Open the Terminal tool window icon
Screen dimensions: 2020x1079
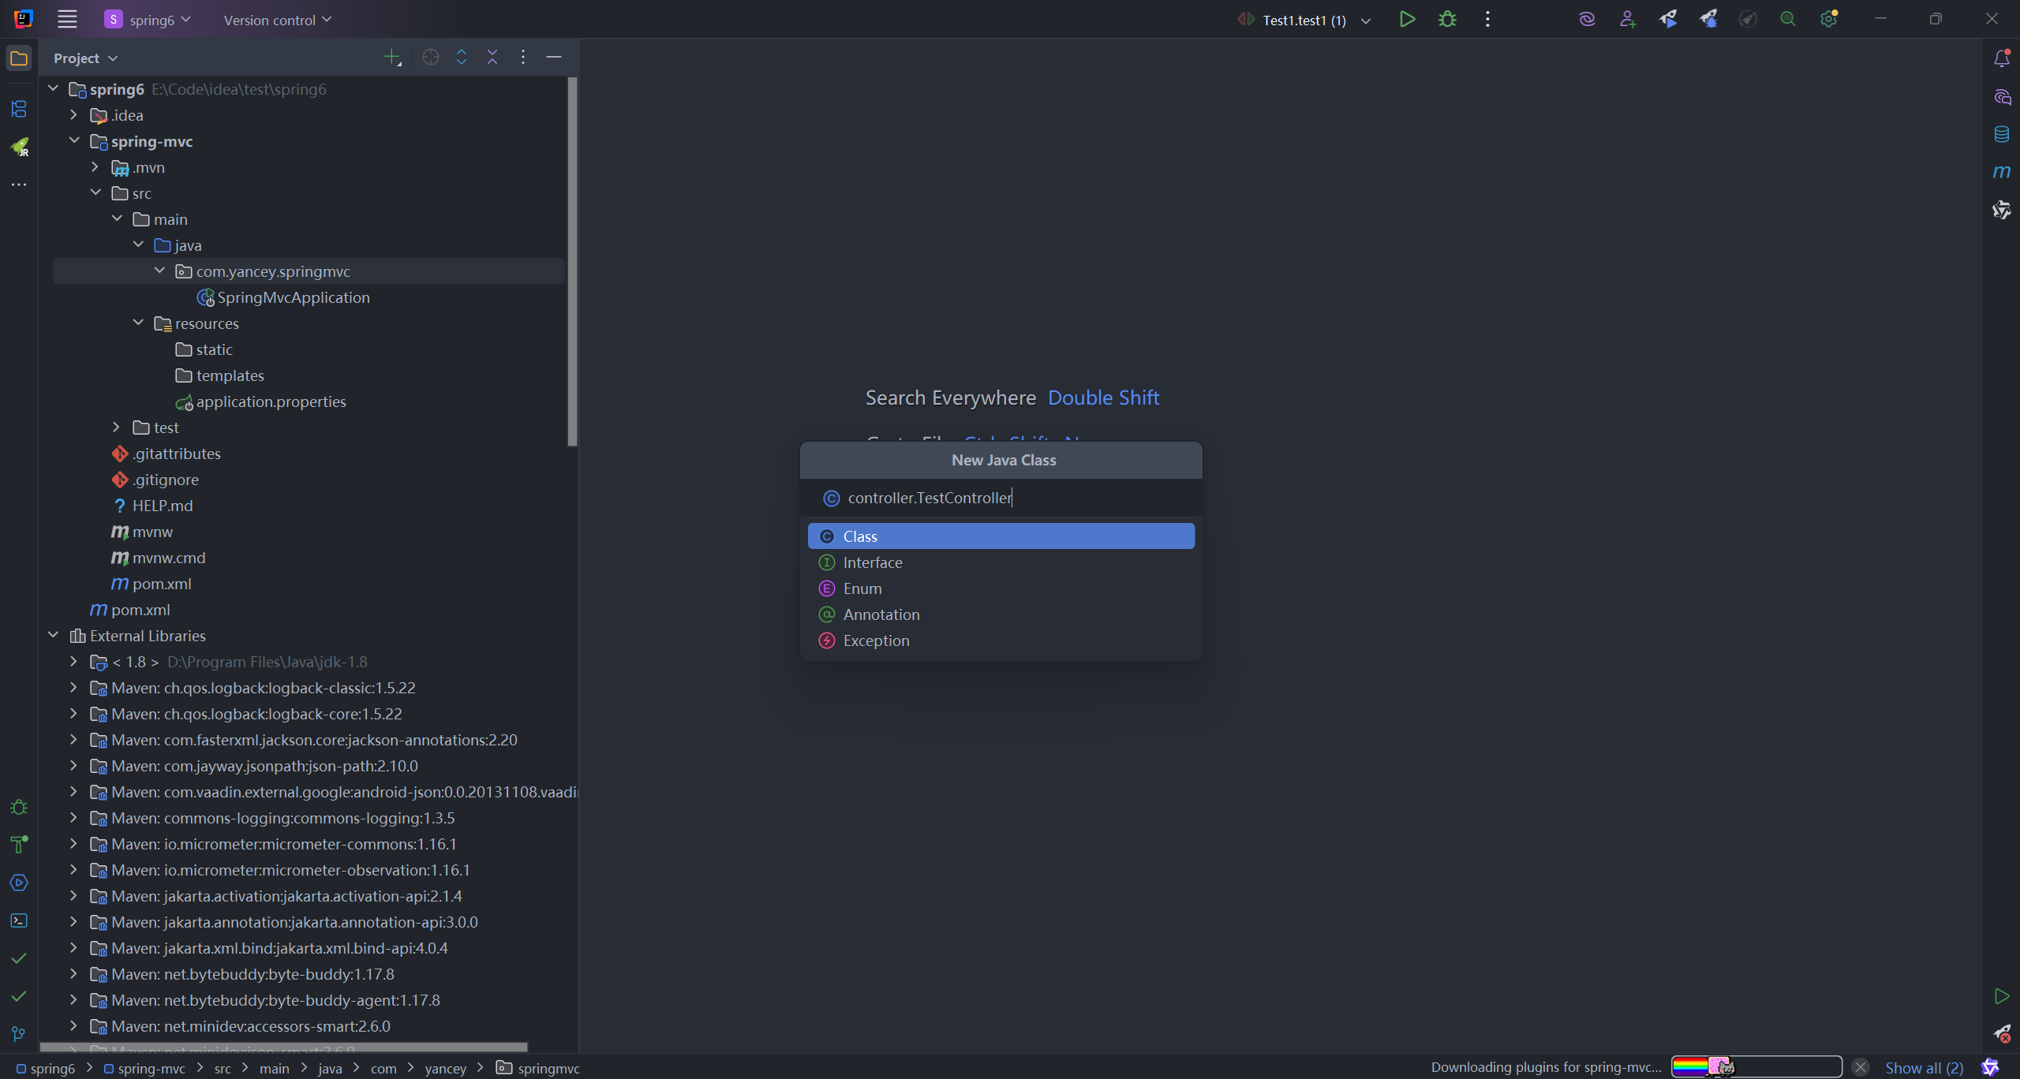click(x=19, y=920)
